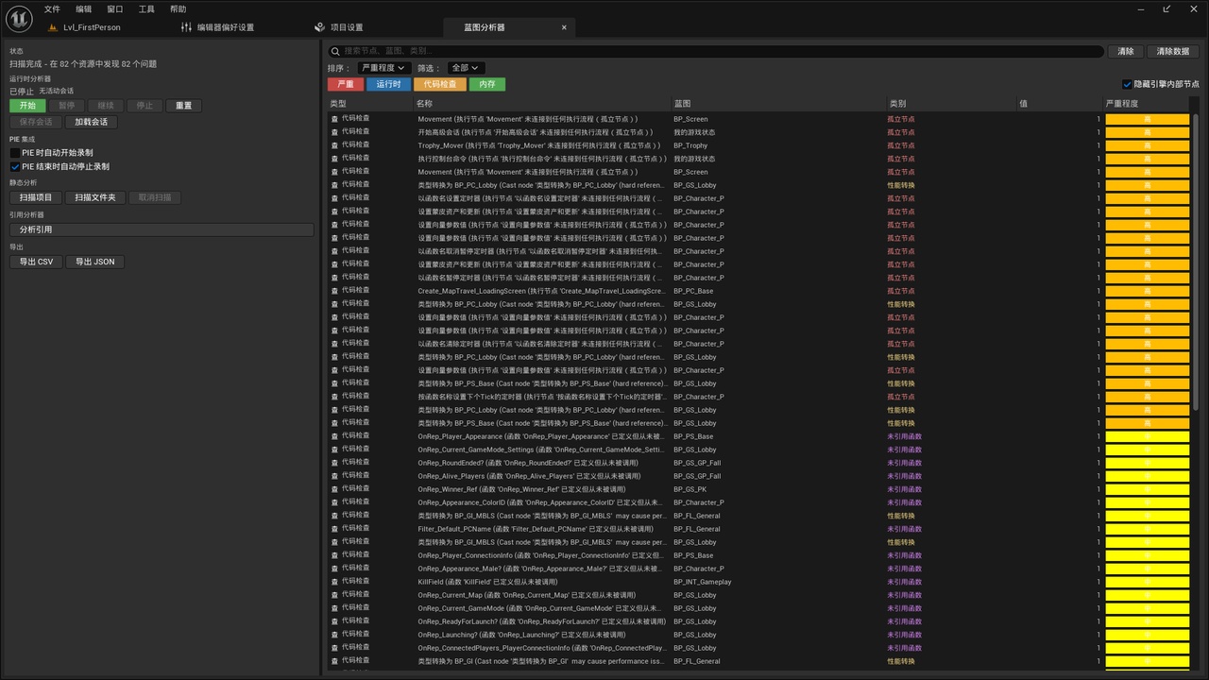Click the Lvl_FirstPerson level tab icon
This screenshot has width=1209, height=680.
click(53, 27)
